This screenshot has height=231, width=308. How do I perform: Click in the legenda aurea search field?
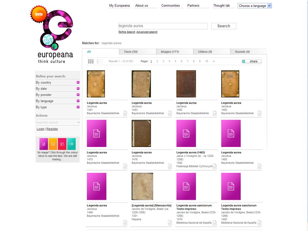pyautogui.click(x=163, y=26)
